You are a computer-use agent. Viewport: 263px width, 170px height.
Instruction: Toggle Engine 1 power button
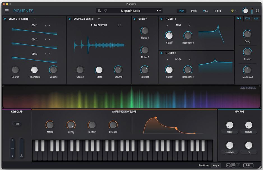coord(5,19)
